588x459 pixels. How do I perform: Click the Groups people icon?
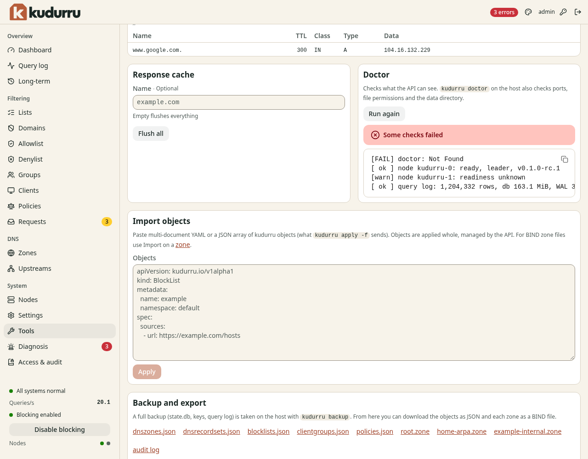point(11,175)
